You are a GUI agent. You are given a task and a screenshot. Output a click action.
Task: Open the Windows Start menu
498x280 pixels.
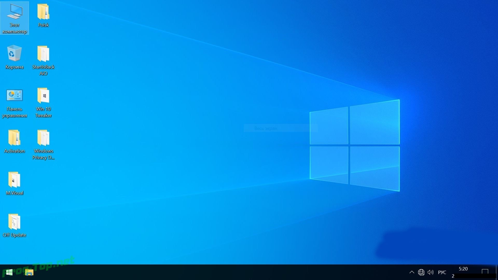pyautogui.click(x=9, y=272)
